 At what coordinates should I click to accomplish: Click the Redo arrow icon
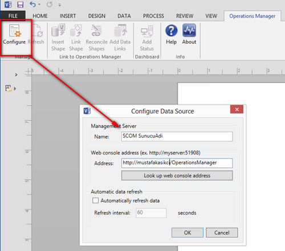(x=50, y=4)
